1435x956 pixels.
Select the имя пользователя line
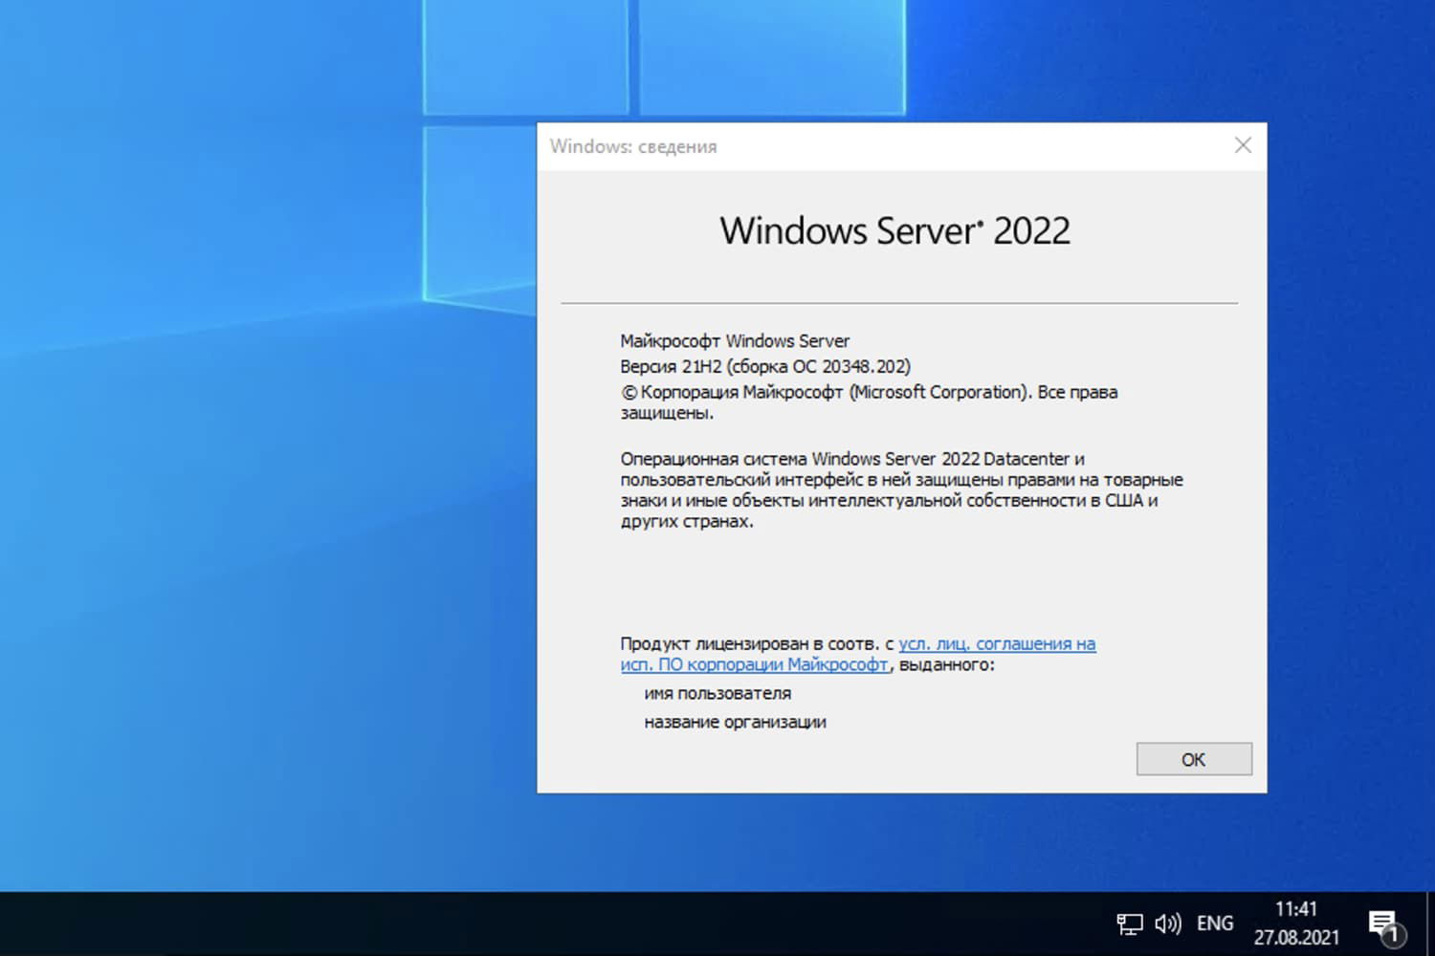pos(718,693)
